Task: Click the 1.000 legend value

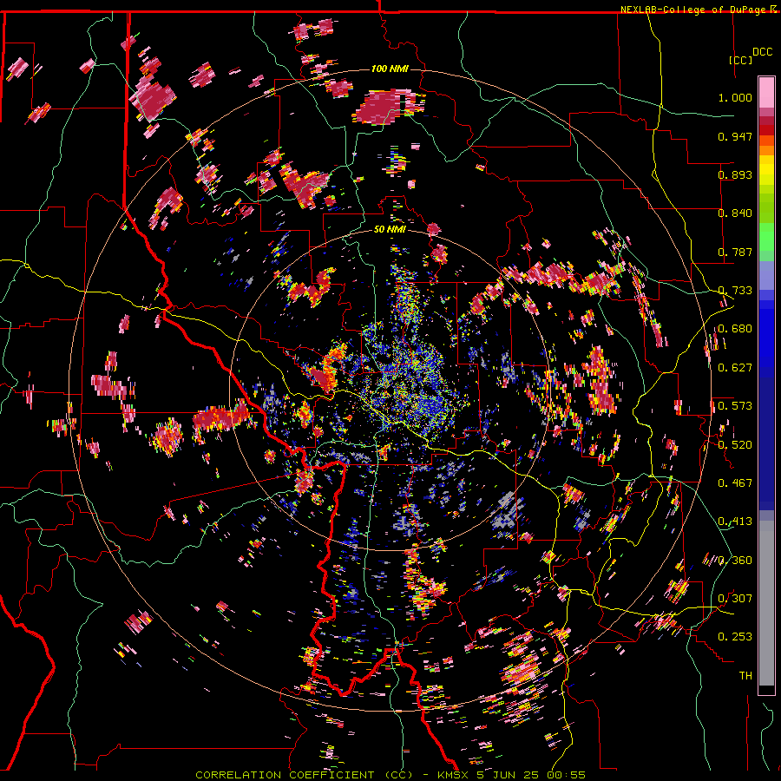Action: [x=735, y=97]
